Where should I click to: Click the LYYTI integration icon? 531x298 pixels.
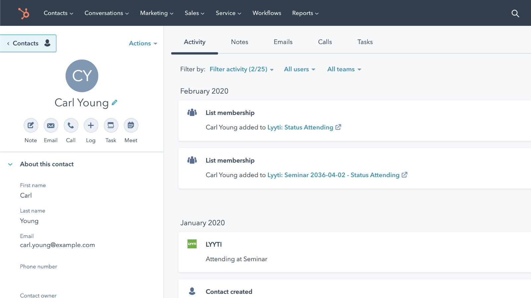192,244
